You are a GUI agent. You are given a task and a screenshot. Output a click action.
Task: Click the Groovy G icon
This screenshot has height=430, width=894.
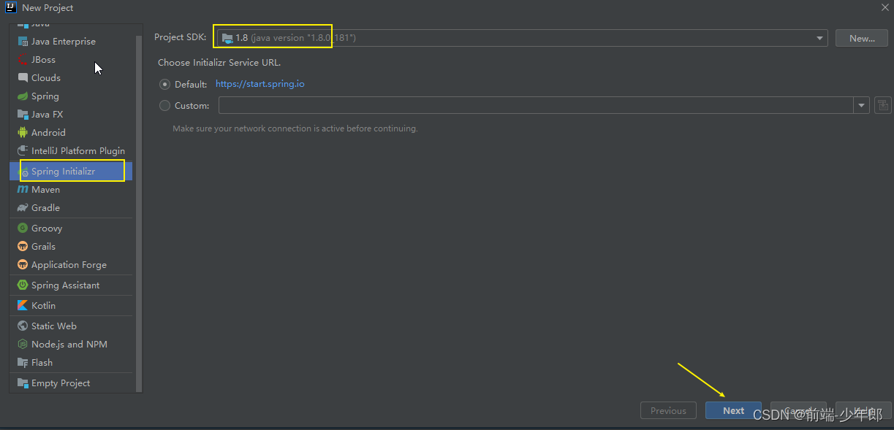(23, 229)
